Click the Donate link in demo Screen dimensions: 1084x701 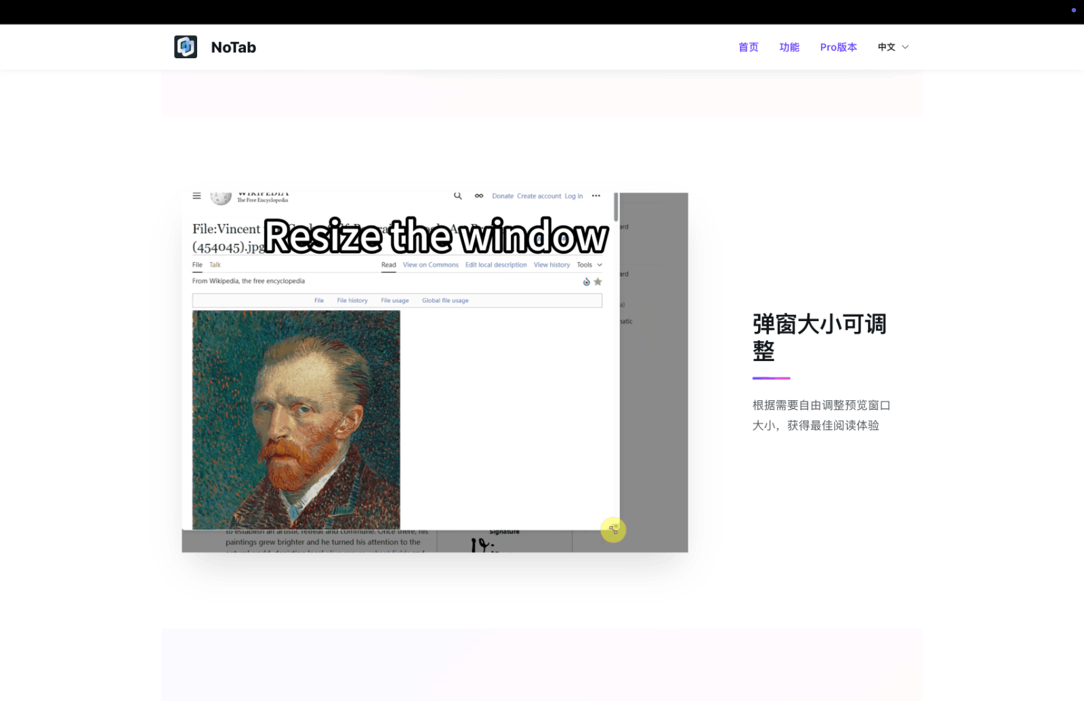click(503, 196)
